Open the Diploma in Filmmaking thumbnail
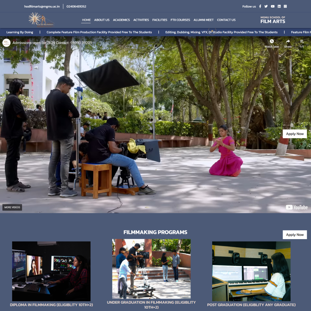 [x=51, y=271]
